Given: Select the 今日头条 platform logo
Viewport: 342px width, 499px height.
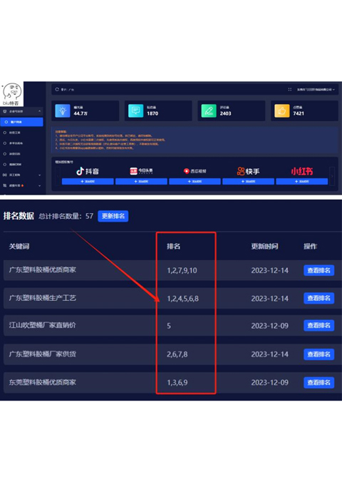Looking at the screenshot, I should (141, 171).
